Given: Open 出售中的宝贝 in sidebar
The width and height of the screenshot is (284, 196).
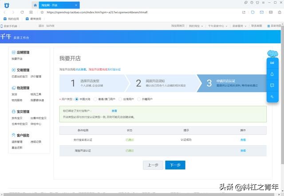Looking at the screenshot, I should click(x=39, y=118).
